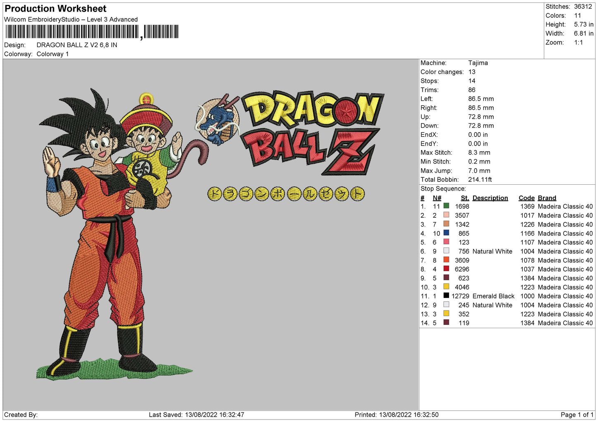Click the Page 1 of 1 indicator
This screenshot has height=422, width=598.
(x=577, y=415)
